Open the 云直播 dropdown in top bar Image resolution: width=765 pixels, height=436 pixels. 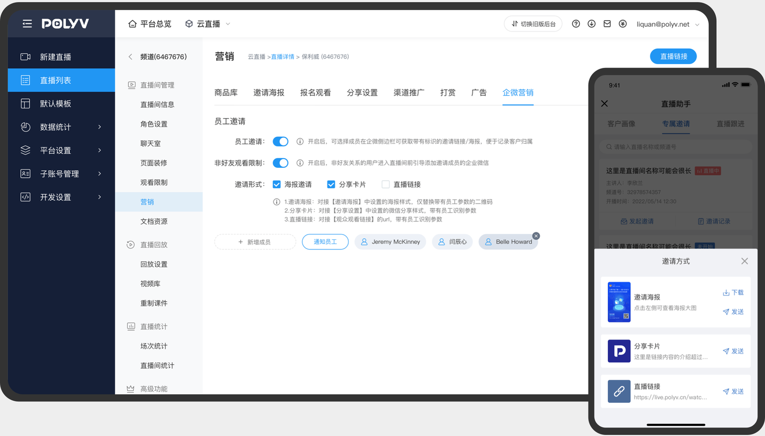208,24
